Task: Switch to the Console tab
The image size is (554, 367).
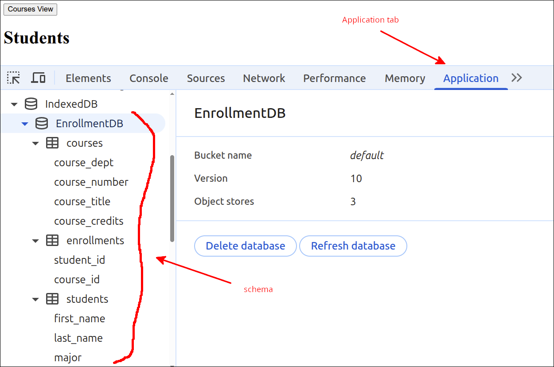Action: 148,78
